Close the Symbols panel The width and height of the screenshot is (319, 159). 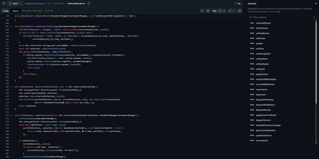(316, 3)
